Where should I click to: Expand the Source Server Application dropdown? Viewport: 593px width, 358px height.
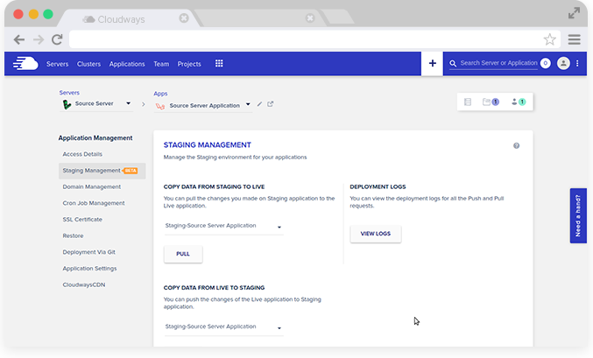point(249,105)
